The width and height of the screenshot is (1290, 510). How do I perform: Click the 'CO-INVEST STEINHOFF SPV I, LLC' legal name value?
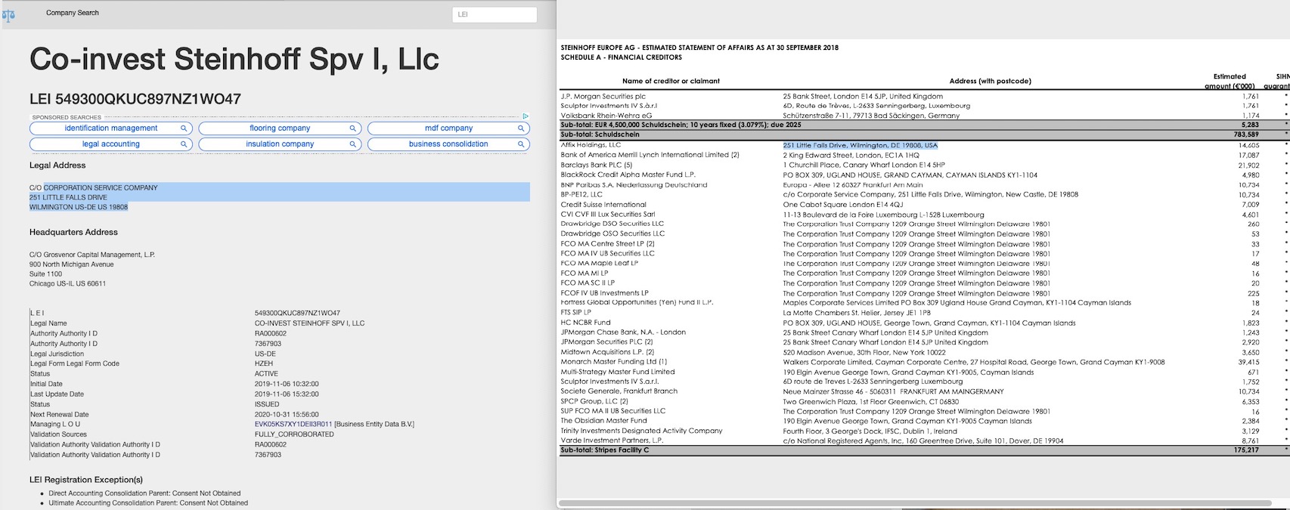point(309,323)
